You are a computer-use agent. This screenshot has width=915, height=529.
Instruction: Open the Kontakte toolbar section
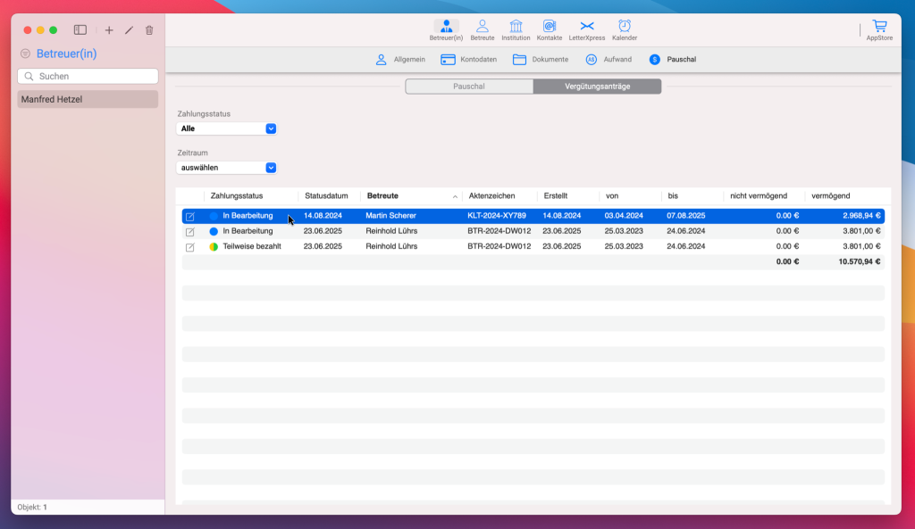pos(550,30)
